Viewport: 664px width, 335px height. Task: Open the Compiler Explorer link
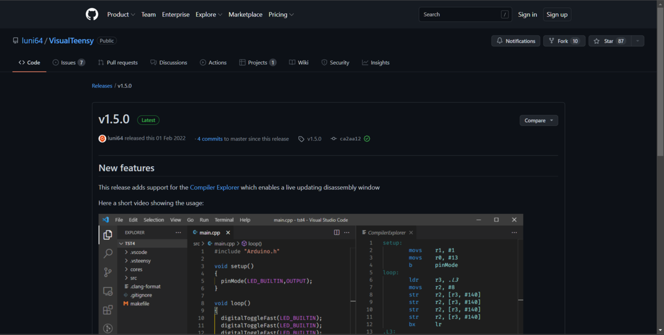point(215,188)
